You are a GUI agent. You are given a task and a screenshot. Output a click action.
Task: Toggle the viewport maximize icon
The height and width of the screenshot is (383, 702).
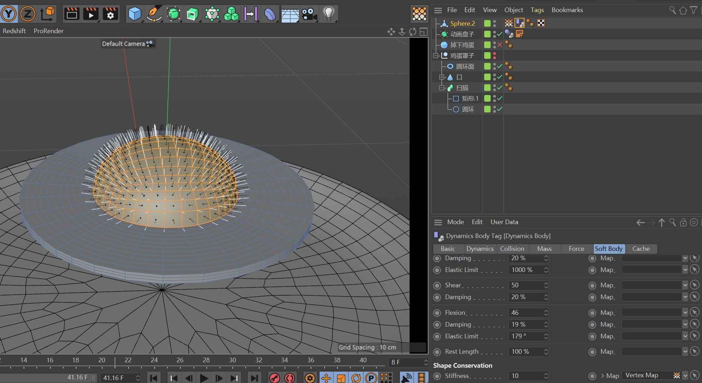[423, 32]
